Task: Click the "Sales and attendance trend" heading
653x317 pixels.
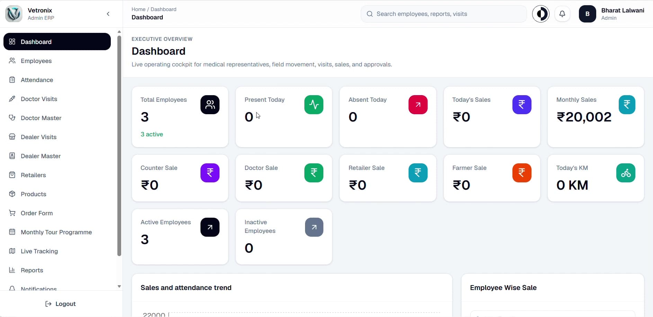Action: pos(186,288)
